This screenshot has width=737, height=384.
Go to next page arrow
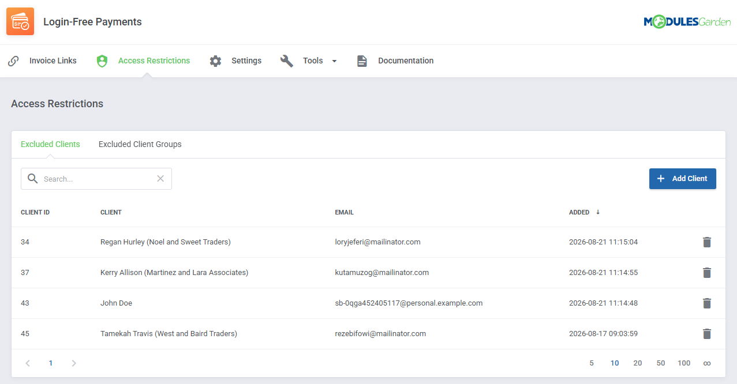(x=74, y=363)
